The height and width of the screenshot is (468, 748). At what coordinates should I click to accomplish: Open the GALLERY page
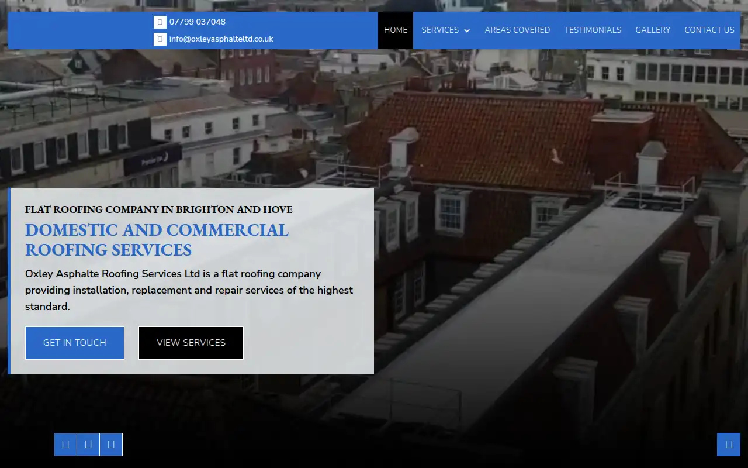(653, 30)
